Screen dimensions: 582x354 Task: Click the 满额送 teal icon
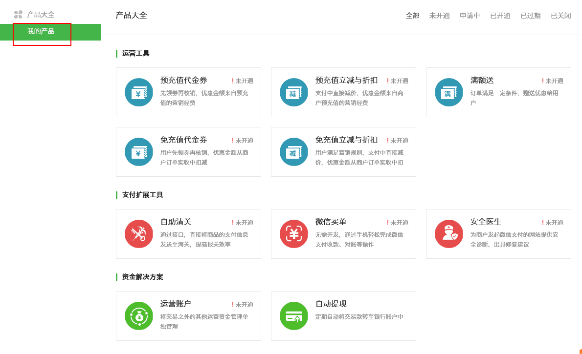449,92
